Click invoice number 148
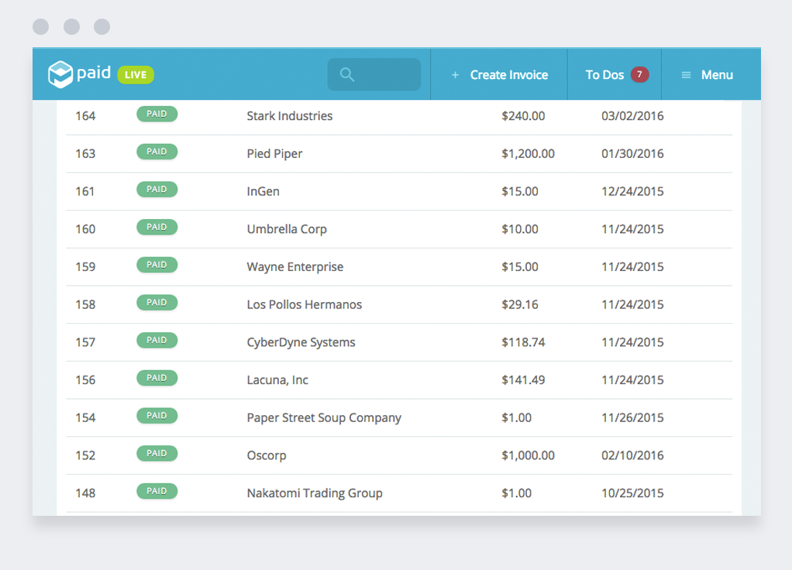 [x=85, y=493]
